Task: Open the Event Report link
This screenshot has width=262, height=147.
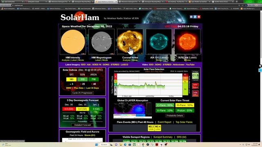Action: (x=165, y=122)
